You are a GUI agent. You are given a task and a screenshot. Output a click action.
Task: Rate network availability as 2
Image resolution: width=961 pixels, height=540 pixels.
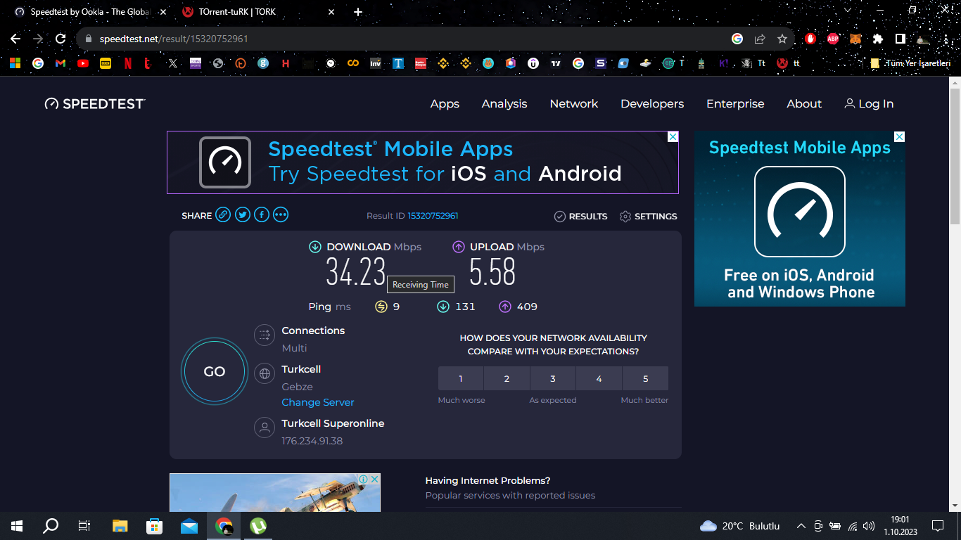pos(507,378)
